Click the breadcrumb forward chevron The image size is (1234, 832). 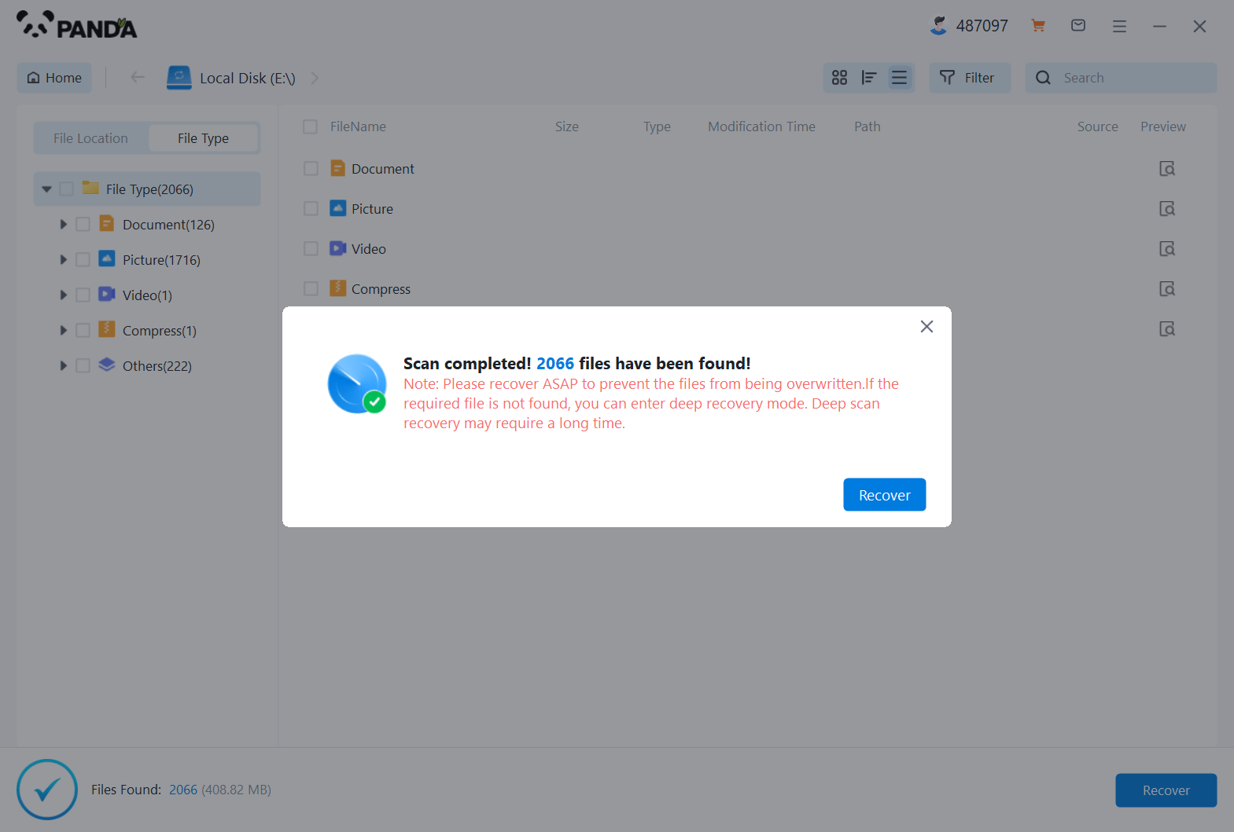[x=315, y=78]
